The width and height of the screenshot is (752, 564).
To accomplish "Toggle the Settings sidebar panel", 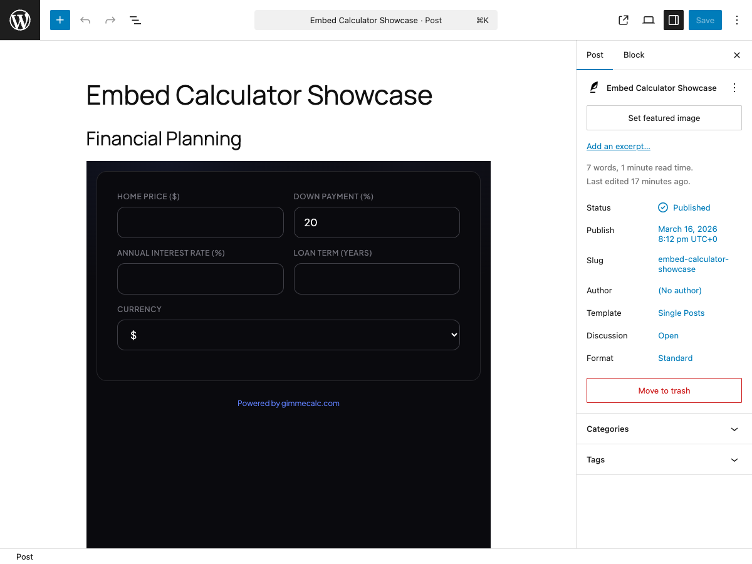I will pos(673,19).
